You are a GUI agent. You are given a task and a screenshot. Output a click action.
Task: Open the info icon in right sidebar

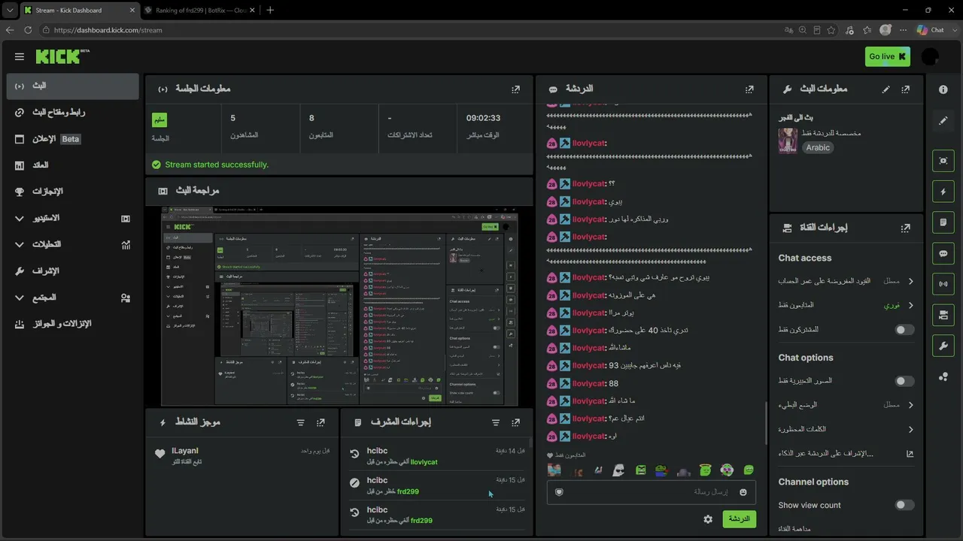[943, 89]
